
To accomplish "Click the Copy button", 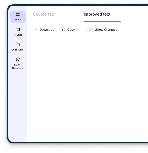I will point(68,29).
